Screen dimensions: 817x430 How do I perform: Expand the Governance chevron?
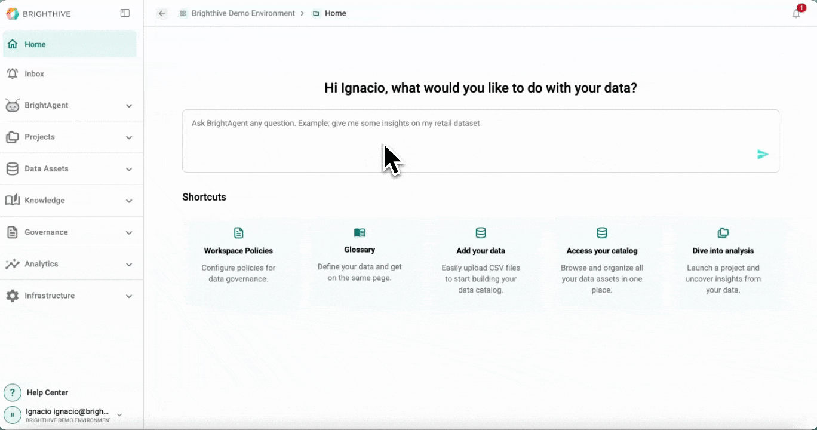tap(129, 232)
